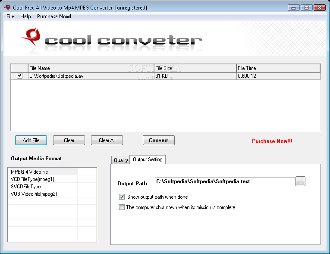Image resolution: width=330 pixels, height=254 pixels.
Task: Click the Clear All button
Action: click(107, 140)
